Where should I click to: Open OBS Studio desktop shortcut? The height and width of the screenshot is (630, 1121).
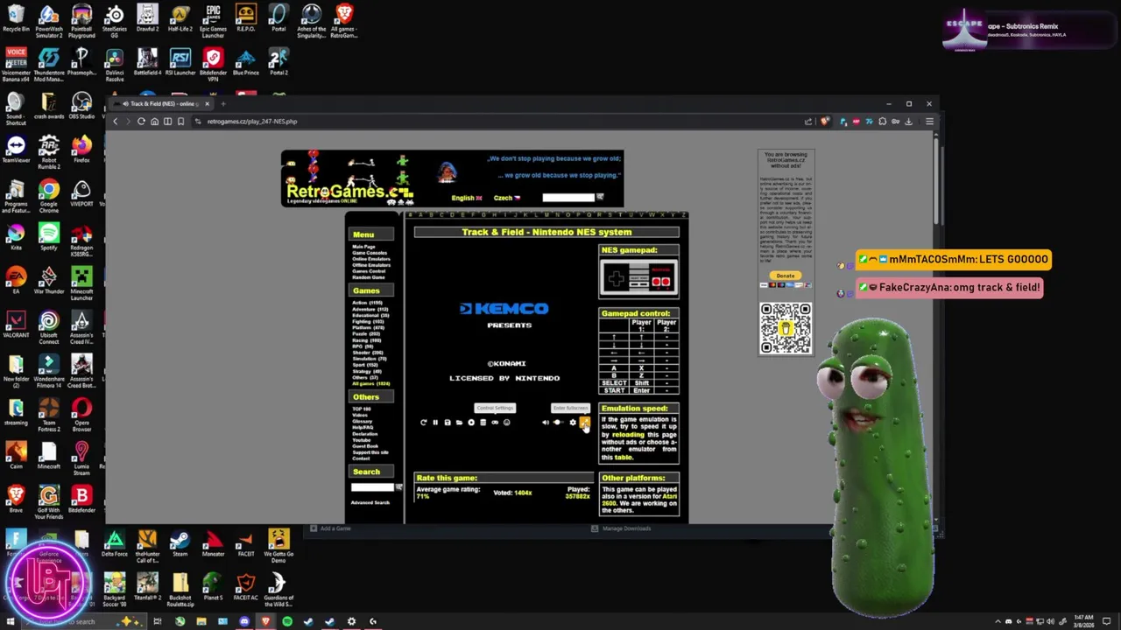(81, 106)
